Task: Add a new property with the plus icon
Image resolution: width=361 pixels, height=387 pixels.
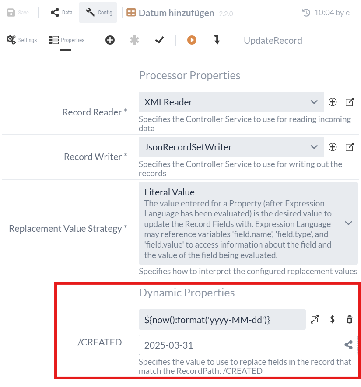Action: tap(110, 40)
